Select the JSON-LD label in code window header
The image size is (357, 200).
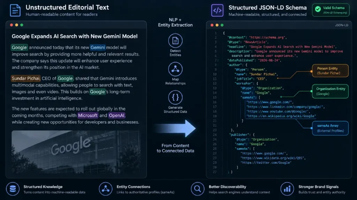pos(342,25)
